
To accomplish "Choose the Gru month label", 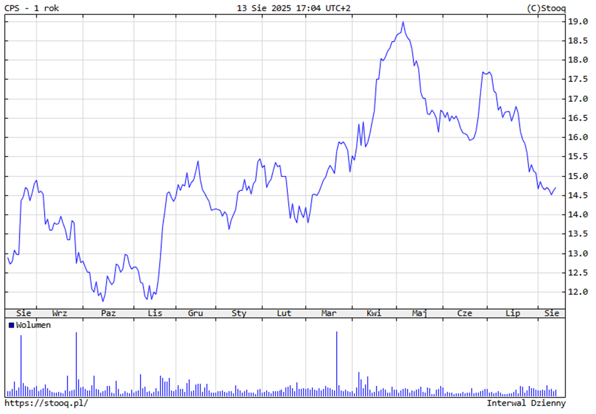I will pyautogui.click(x=195, y=313).
